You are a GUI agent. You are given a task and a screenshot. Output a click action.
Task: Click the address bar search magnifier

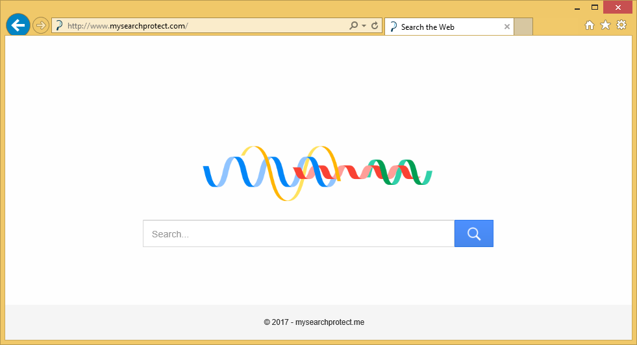[353, 26]
